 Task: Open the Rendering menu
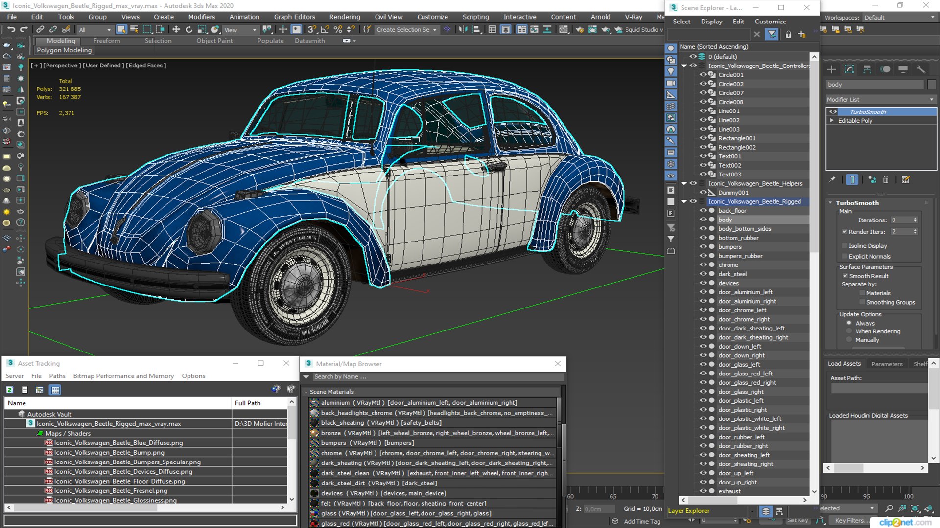click(344, 17)
